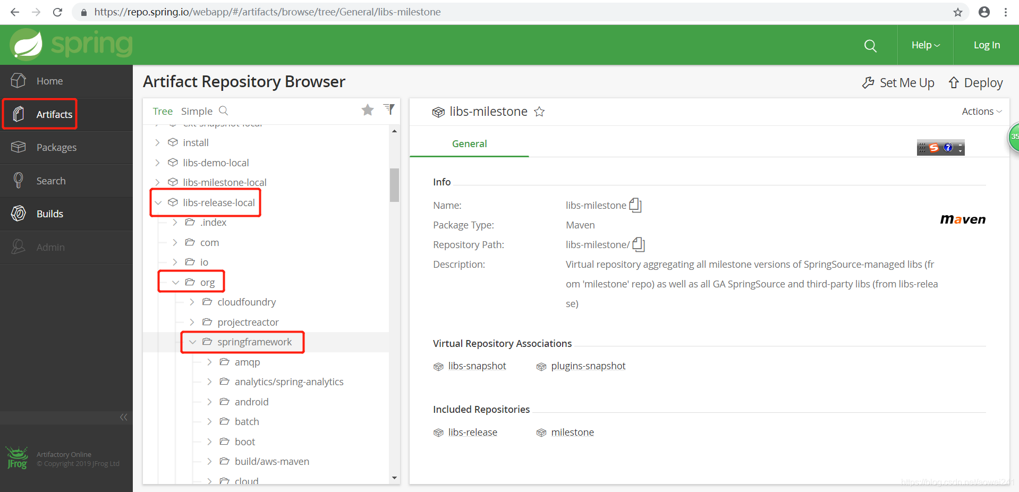Expand the install repository

coord(157,142)
